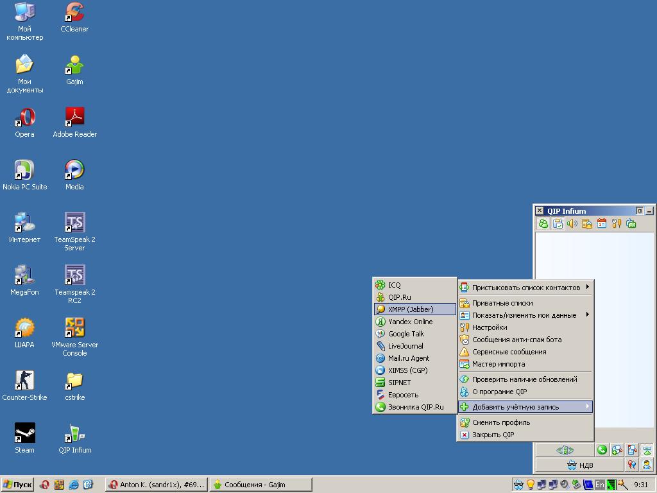Expand Показать/изменить мои данные submenu
The height and width of the screenshot is (493, 657).
tap(525, 315)
